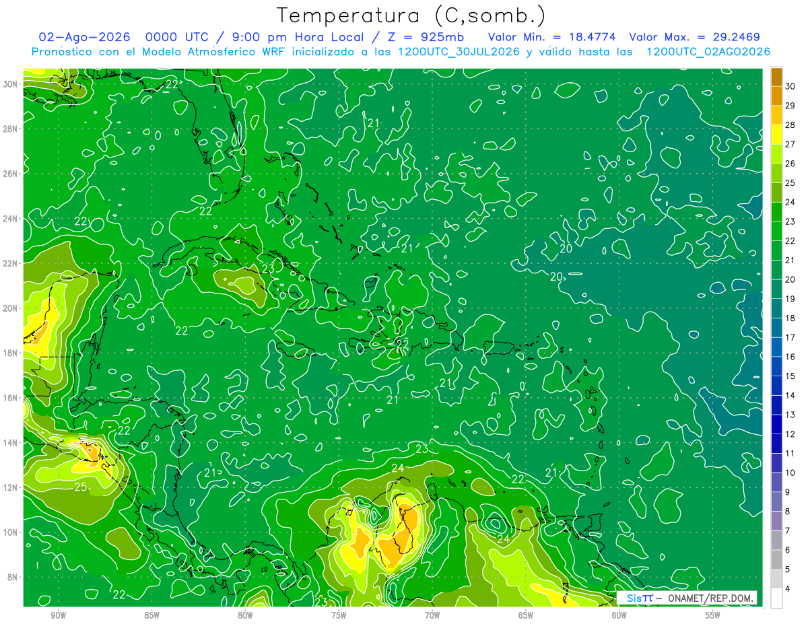The height and width of the screenshot is (624, 808).
Task: Click the '30N' latitude axis label
Action: [11, 84]
